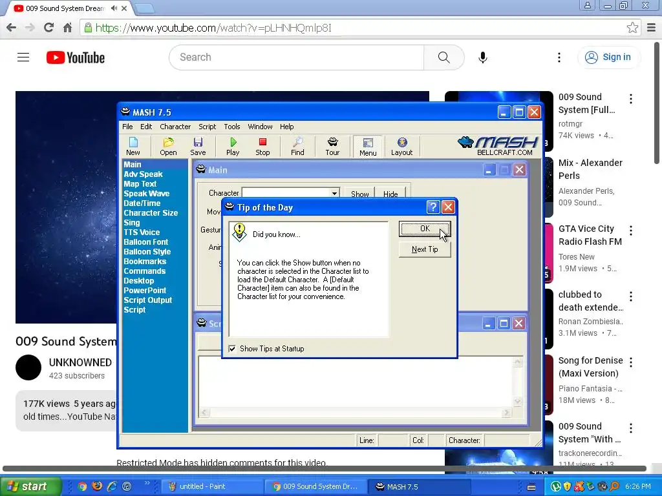Open more options for Song for Denise video
The height and width of the screenshot is (496, 662).
click(631, 362)
